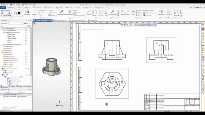
Task: Toggle visibility of Тело_7 item
Action: (x=26, y=69)
